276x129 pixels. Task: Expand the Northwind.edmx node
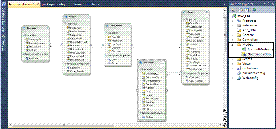pos(237,54)
